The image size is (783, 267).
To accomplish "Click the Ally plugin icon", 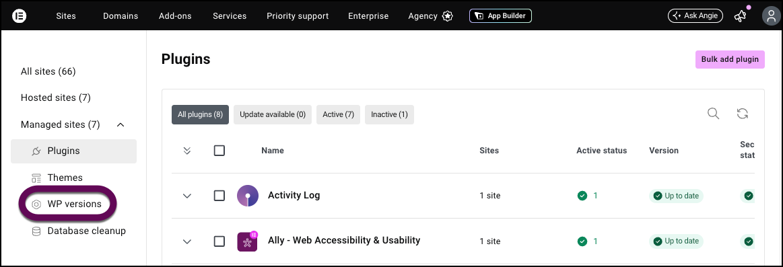I will pos(247,241).
